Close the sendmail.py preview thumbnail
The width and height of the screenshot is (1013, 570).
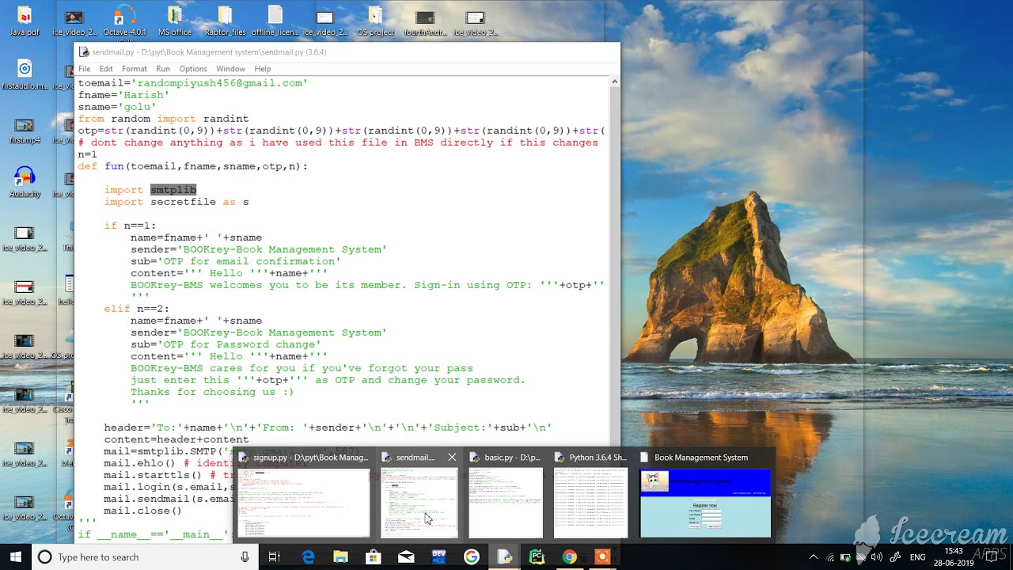coord(452,458)
